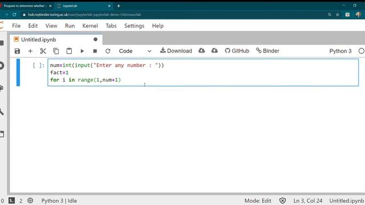Open the GitHub link
365x205 pixels.
[237, 51]
